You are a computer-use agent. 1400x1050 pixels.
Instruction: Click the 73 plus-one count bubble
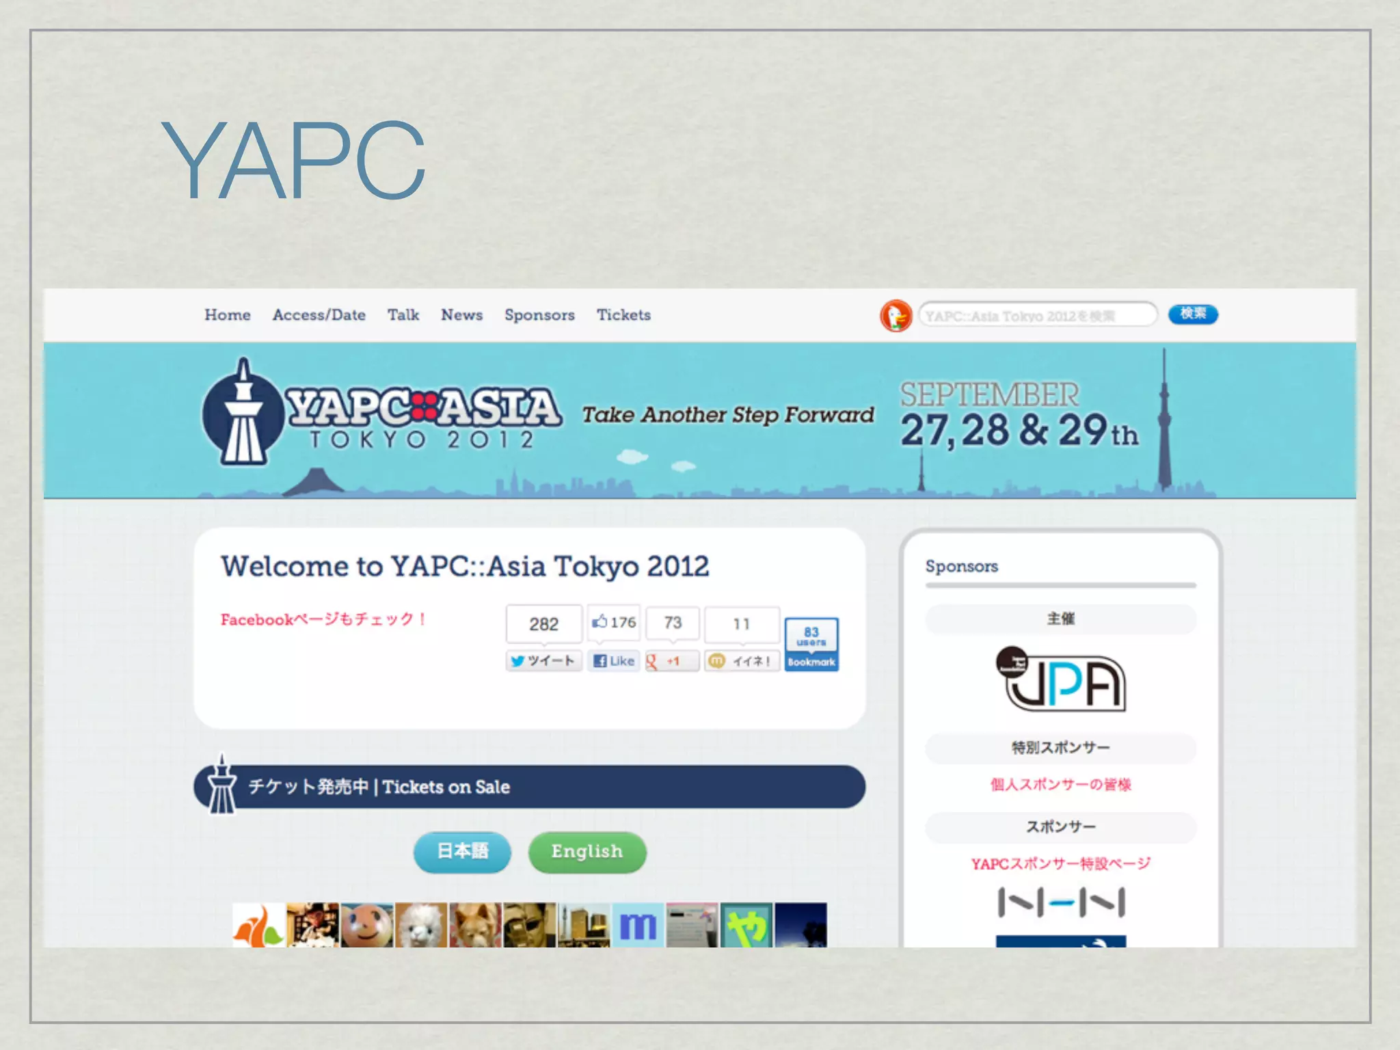tap(673, 623)
